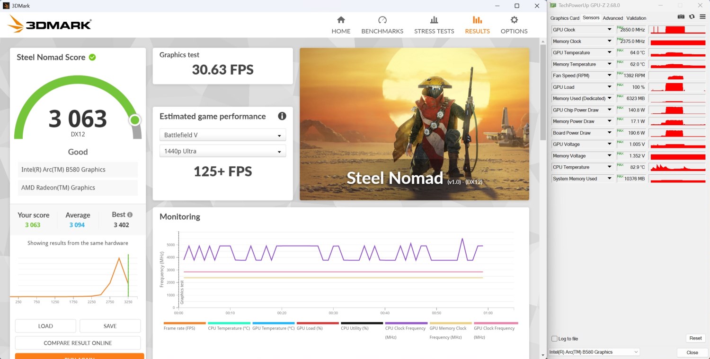710x359 pixels.
Task: Toggle the CPU Temperature legend series
Action: [229, 326]
